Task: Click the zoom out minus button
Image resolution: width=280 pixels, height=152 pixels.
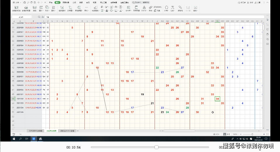Action: 241,134
